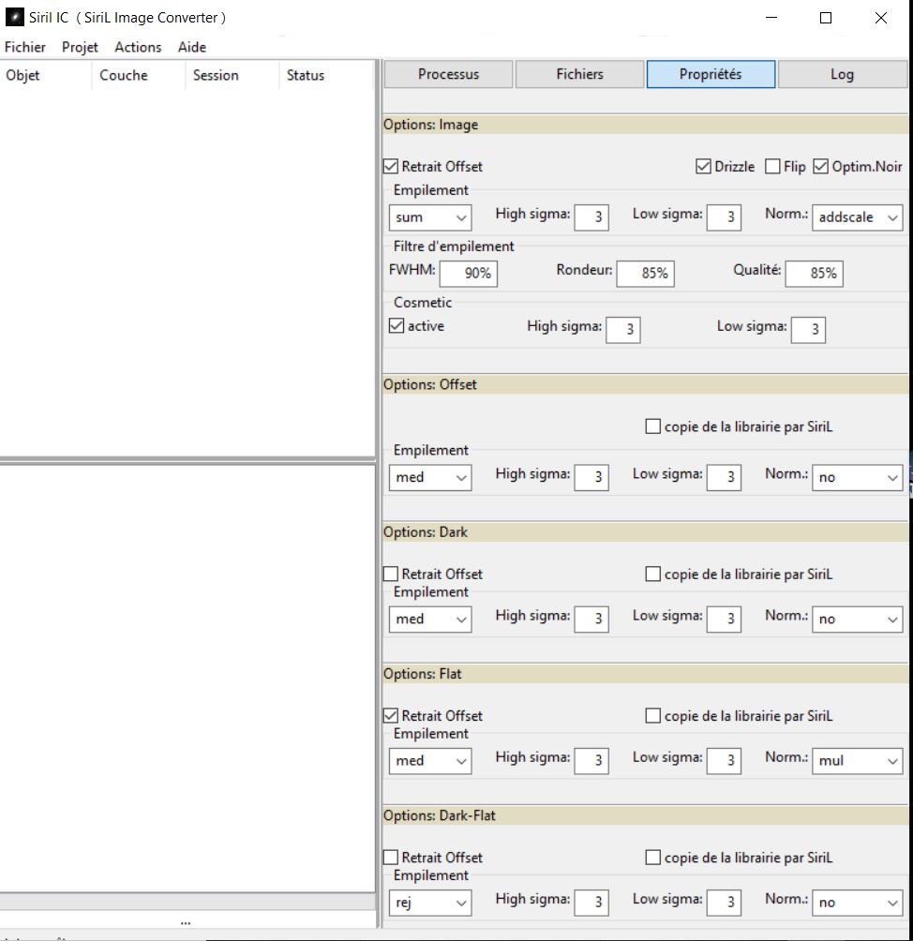Click the Dark-Flat High sigma field

click(591, 903)
